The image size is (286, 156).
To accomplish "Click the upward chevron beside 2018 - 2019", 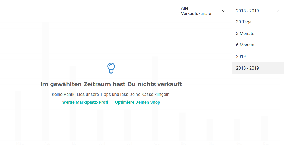I will [x=278, y=11].
